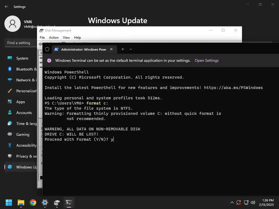
Task: Open Time & language in Settings sidebar
Action: click(21, 124)
